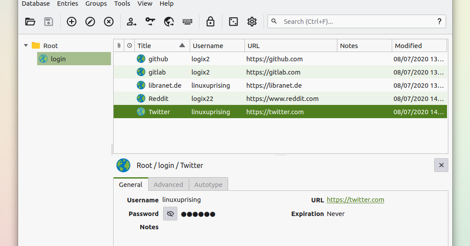Screen dimensions: 470x246
Task: Select the login group in tree
Action: 74,59
